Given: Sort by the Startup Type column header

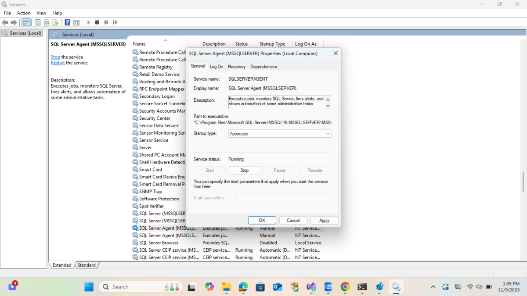Looking at the screenshot, I should 272,44.
